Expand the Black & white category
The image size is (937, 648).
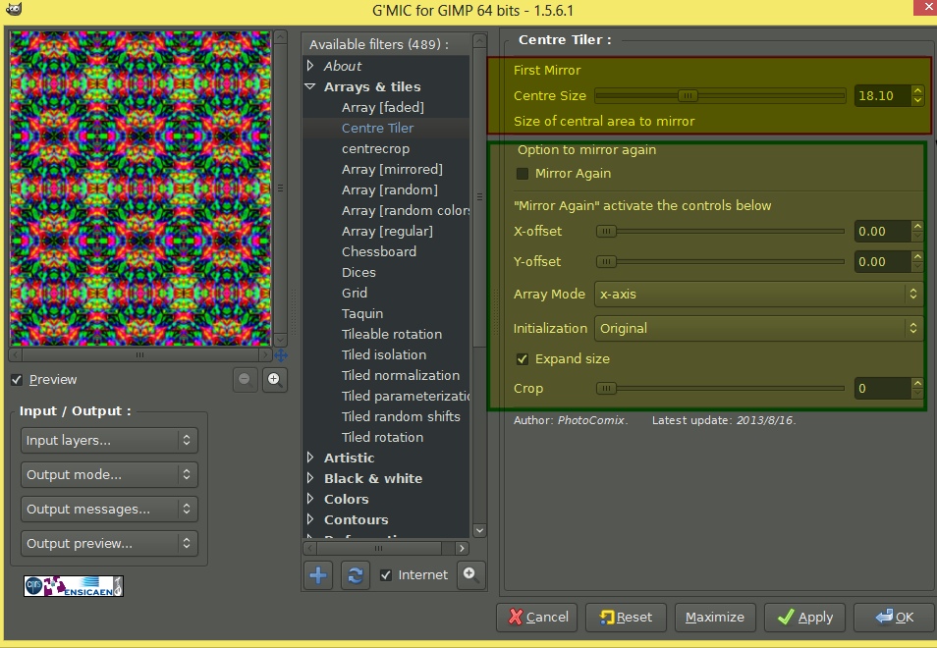310,478
